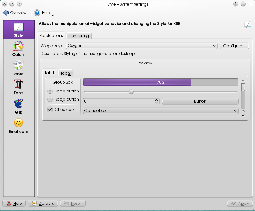The width and height of the screenshot is (255, 211).
Task: Open the Icons settings module
Action: tap(19, 68)
